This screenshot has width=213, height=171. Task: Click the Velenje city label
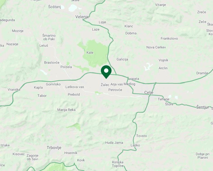tap(82, 17)
